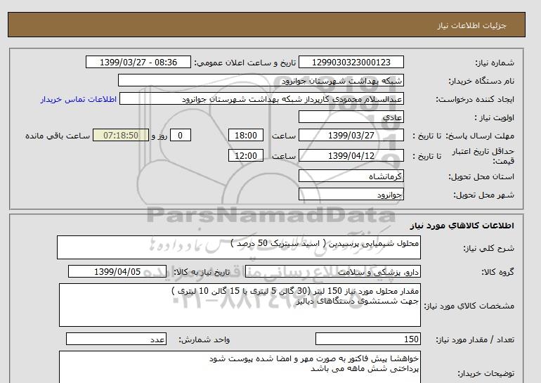Screen dimensions: 541x383
Task: Select the goods specifications text area
Action: (x=240, y=305)
